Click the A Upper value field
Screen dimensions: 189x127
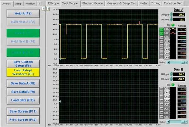pyautogui.click(x=180, y=14)
